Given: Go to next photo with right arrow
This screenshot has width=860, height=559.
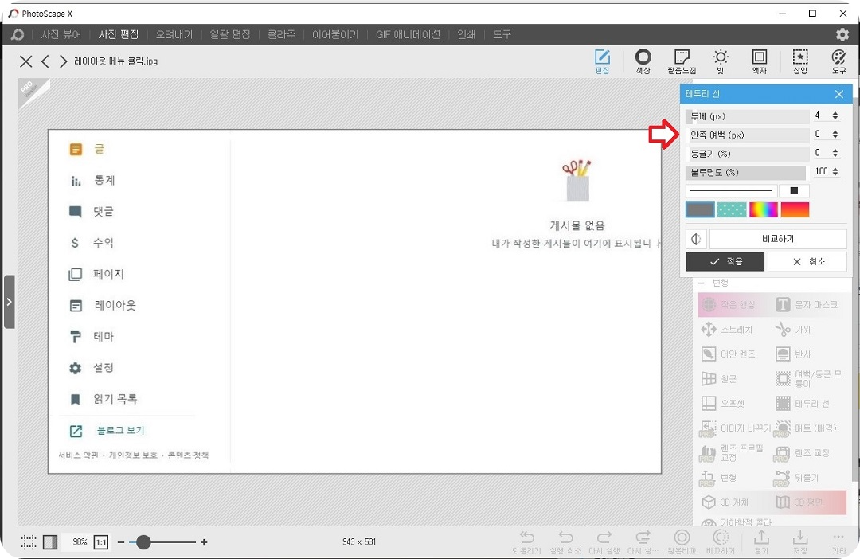Looking at the screenshot, I should (x=63, y=61).
